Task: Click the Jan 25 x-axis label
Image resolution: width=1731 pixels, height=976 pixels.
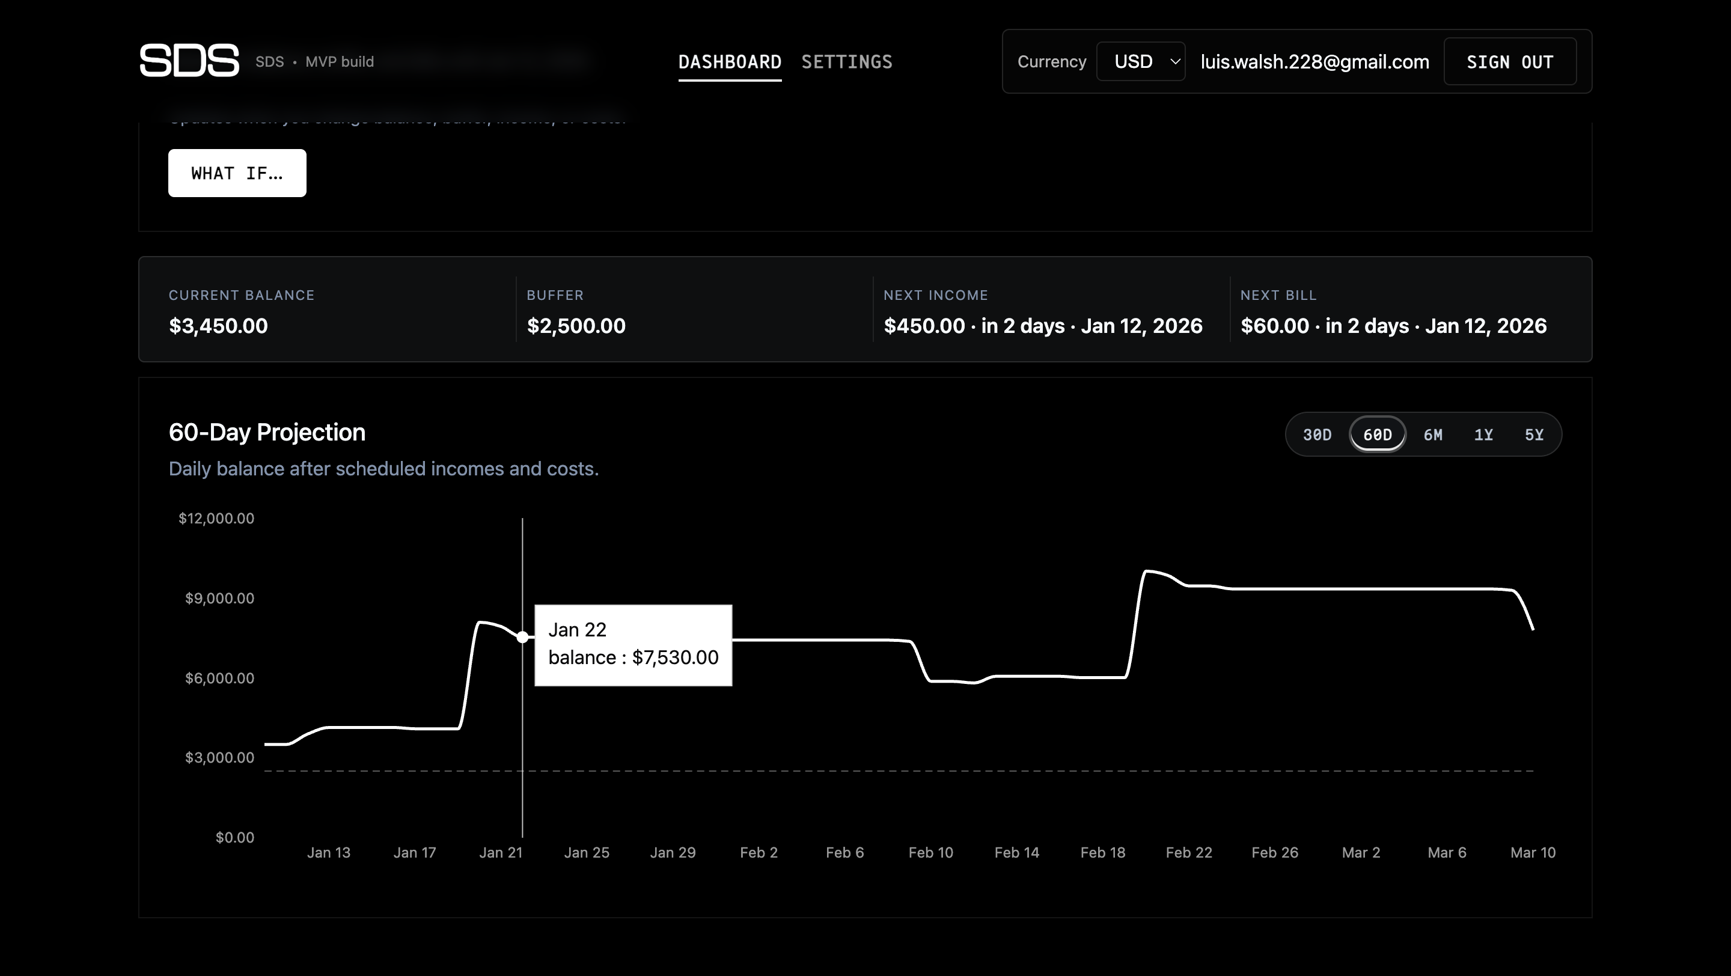Action: (587, 852)
